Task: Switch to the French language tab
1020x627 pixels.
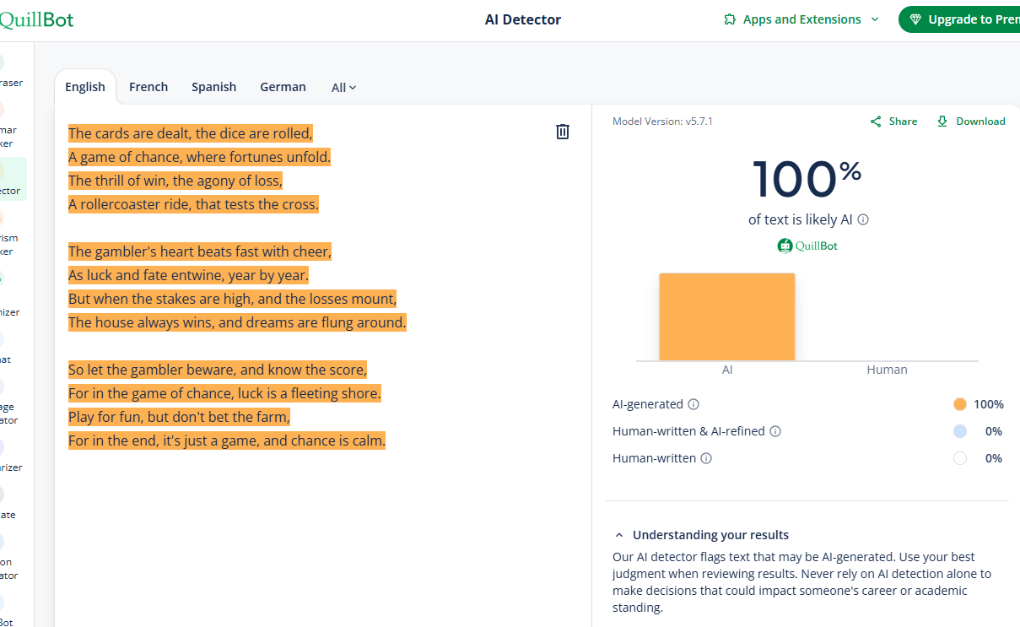Action: pos(148,87)
